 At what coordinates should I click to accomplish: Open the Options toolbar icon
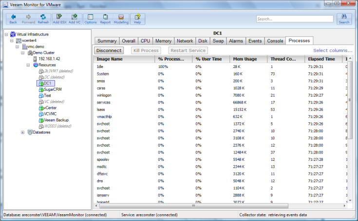[91, 18]
